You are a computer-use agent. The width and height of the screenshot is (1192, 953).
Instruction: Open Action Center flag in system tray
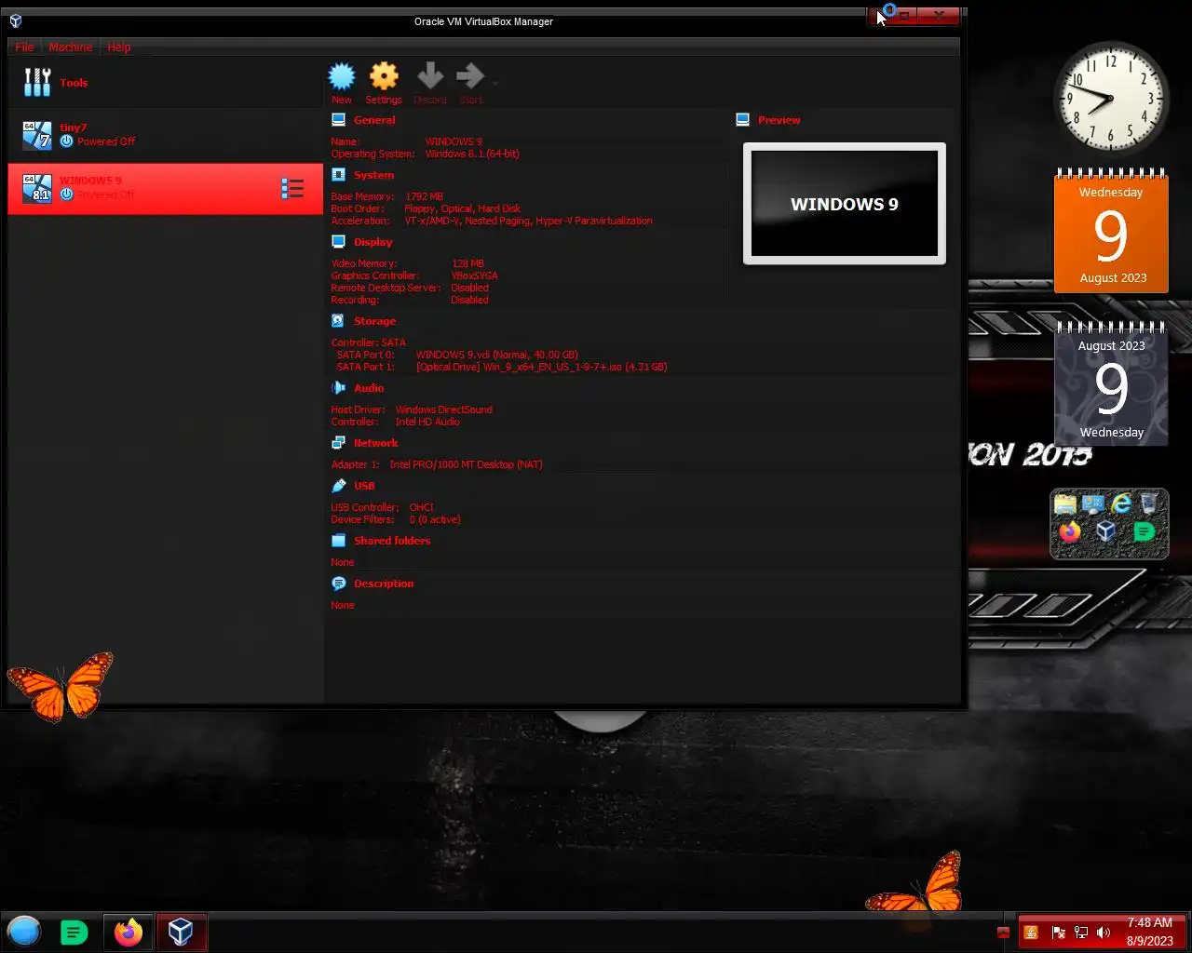click(x=1058, y=933)
